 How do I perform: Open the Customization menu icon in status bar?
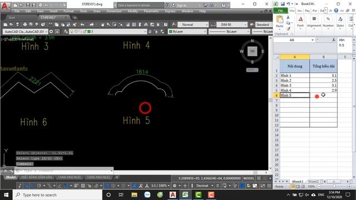(269, 186)
